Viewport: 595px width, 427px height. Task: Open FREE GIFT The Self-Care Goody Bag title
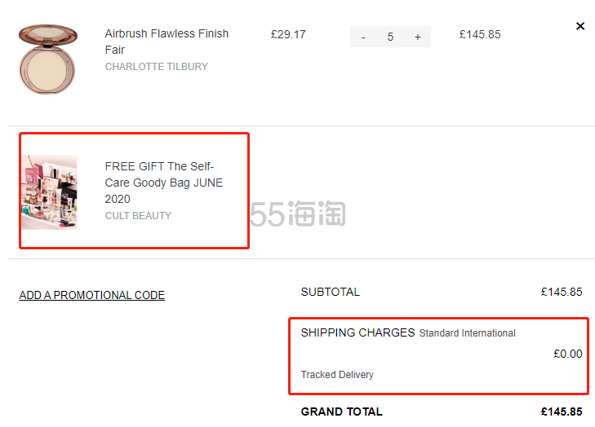pos(164,183)
